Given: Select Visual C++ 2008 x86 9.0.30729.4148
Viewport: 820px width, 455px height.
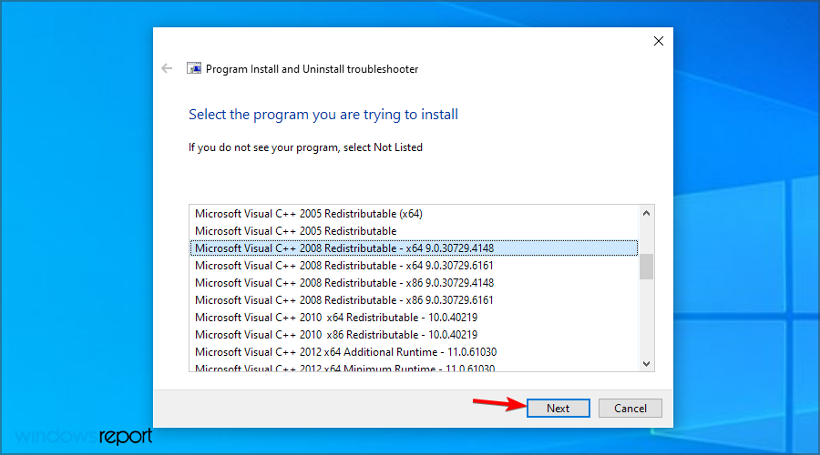Looking at the screenshot, I should pos(414,283).
